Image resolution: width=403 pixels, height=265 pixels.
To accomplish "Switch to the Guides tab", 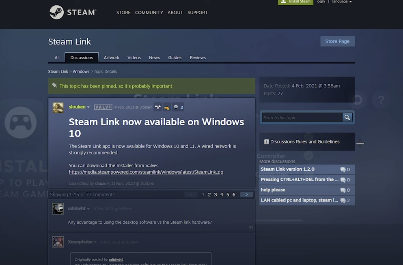I will 175,58.
